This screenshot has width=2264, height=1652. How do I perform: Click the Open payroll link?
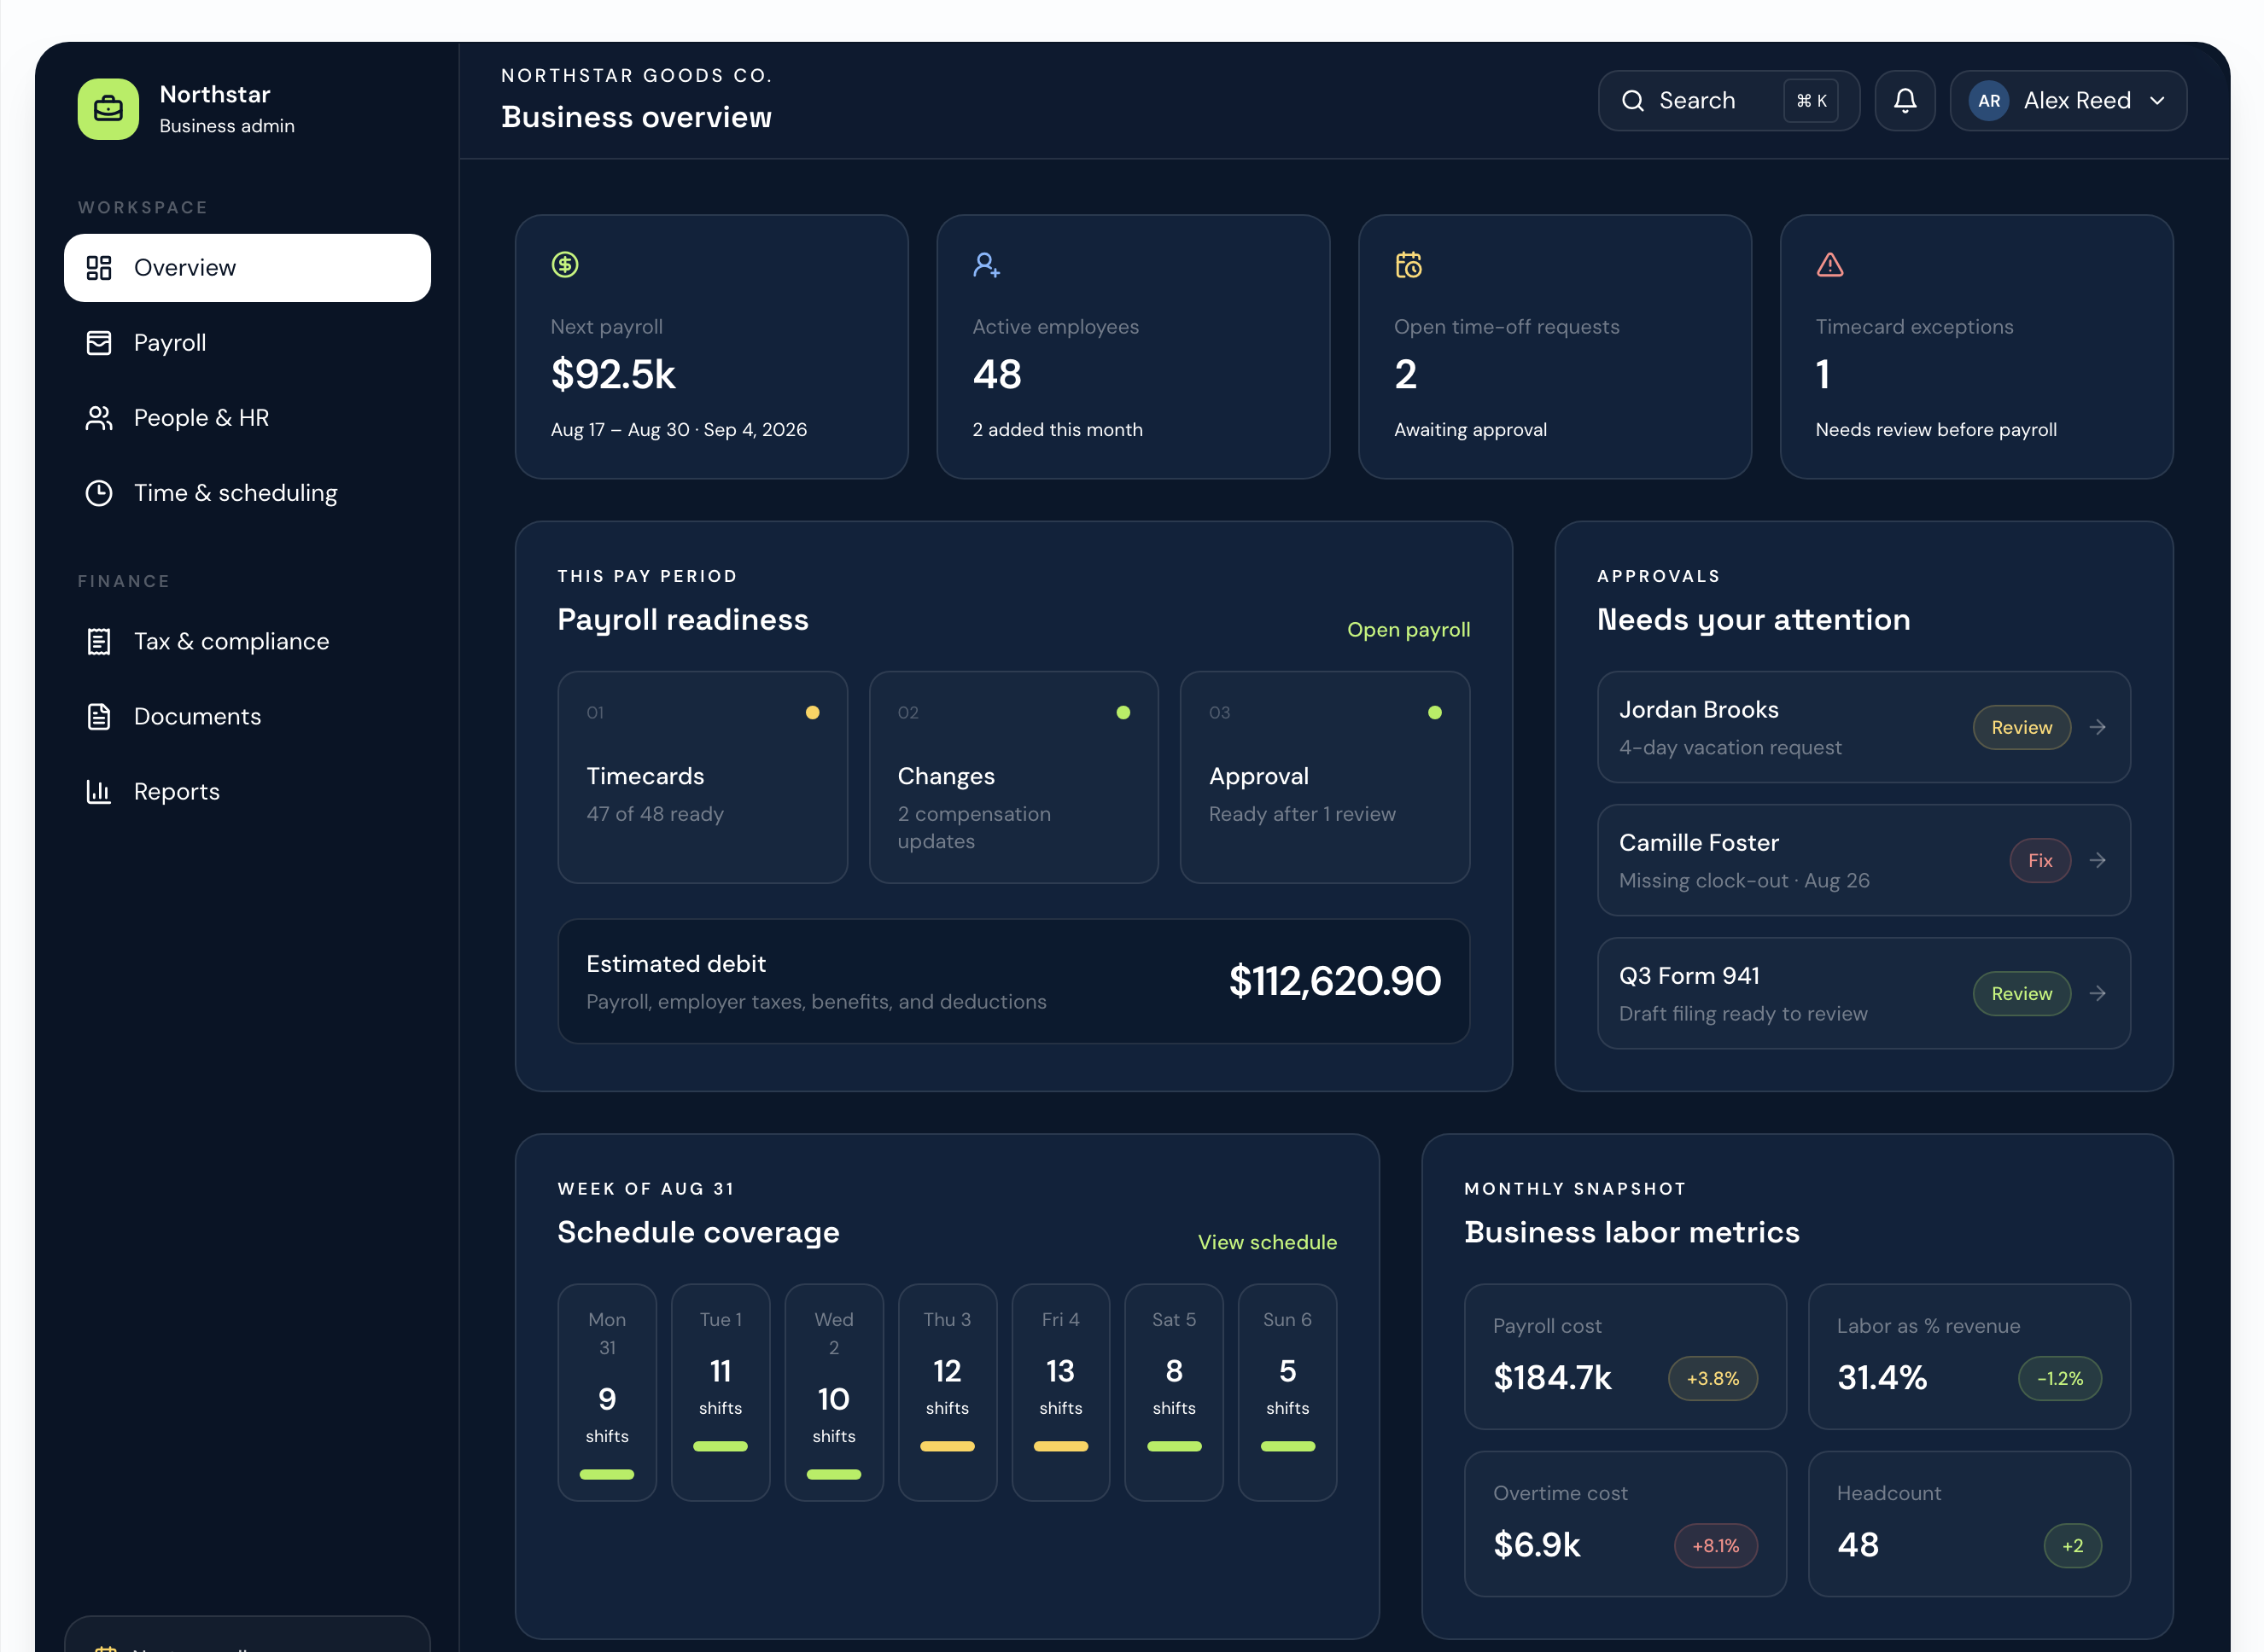[1409, 630]
